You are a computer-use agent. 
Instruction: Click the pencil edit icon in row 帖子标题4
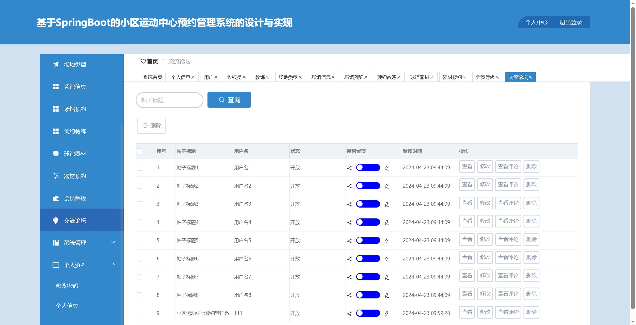pyautogui.click(x=387, y=222)
